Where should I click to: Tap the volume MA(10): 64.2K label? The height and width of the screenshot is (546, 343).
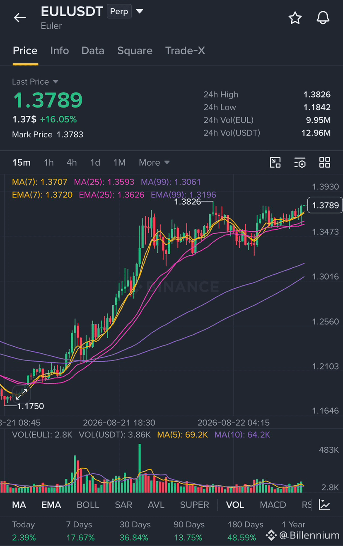242,435
